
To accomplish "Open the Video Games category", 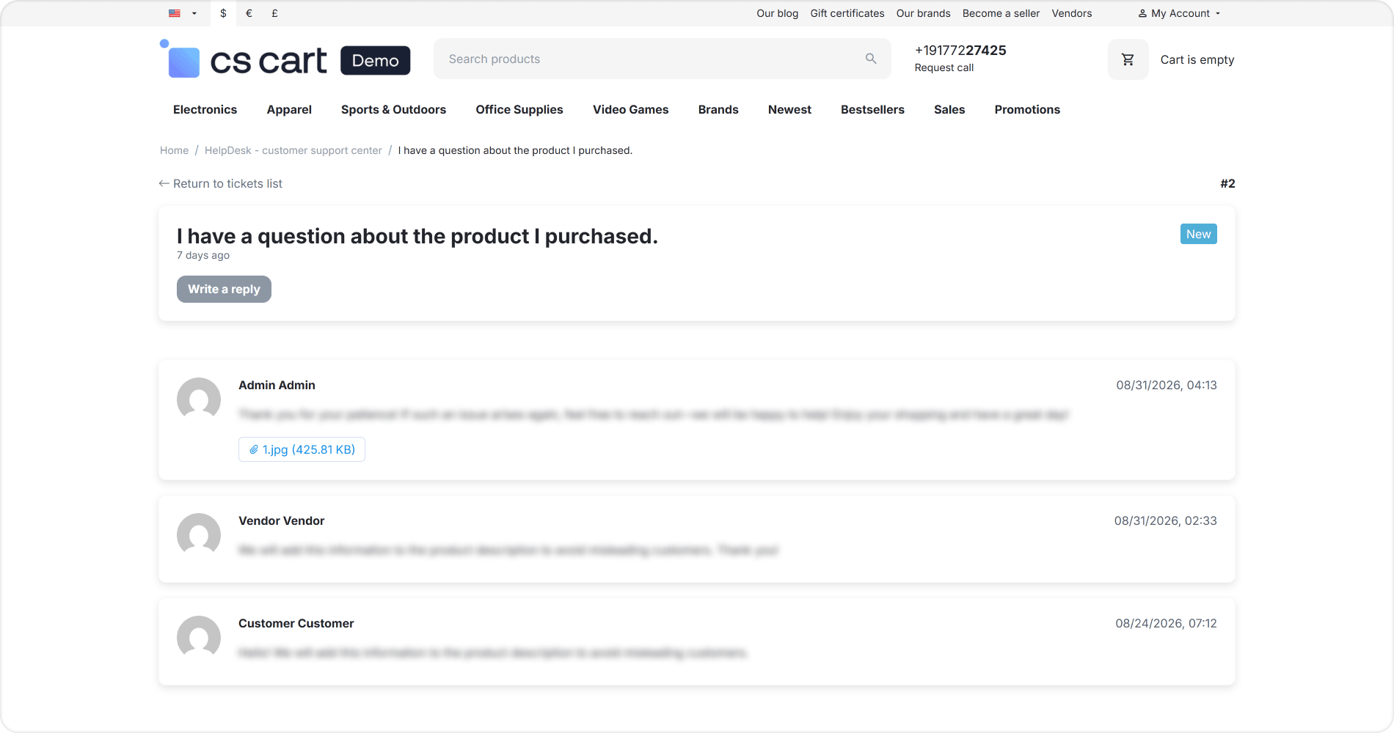I will pos(630,109).
